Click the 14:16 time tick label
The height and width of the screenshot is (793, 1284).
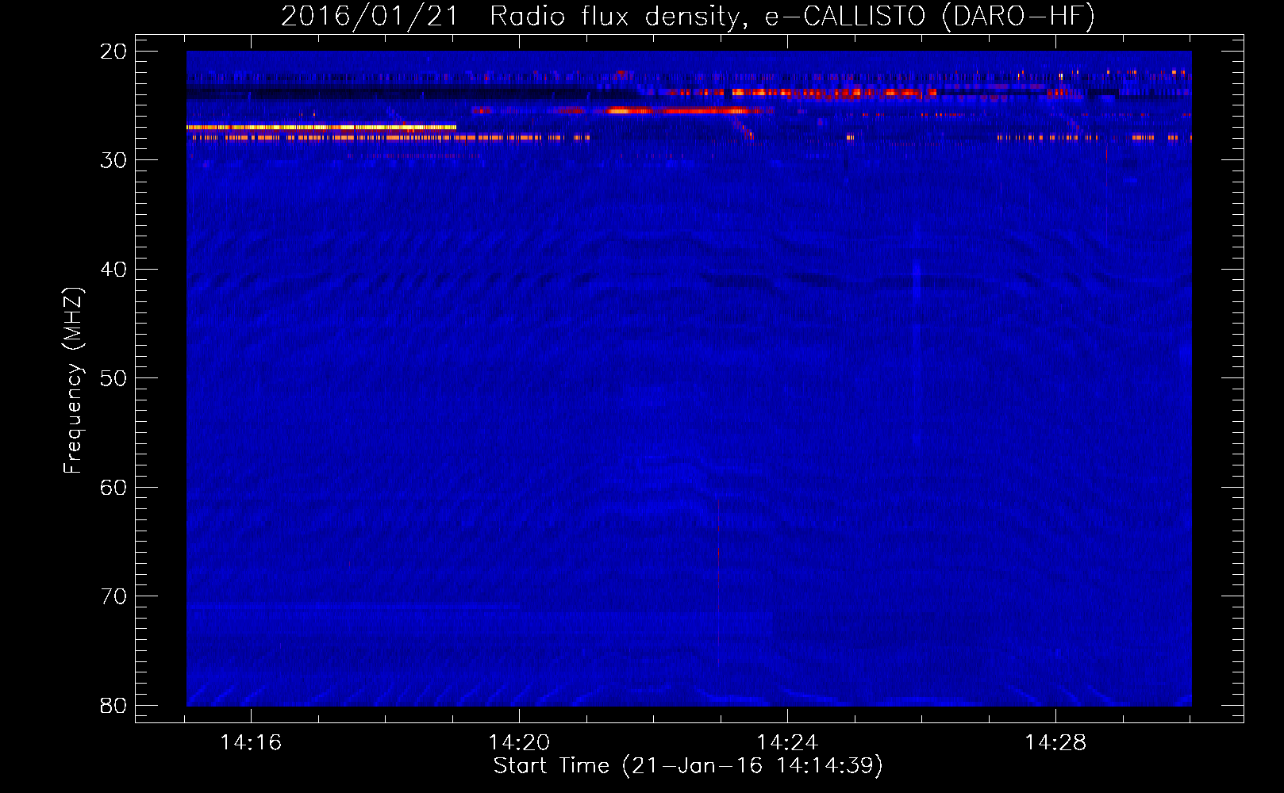(x=251, y=743)
